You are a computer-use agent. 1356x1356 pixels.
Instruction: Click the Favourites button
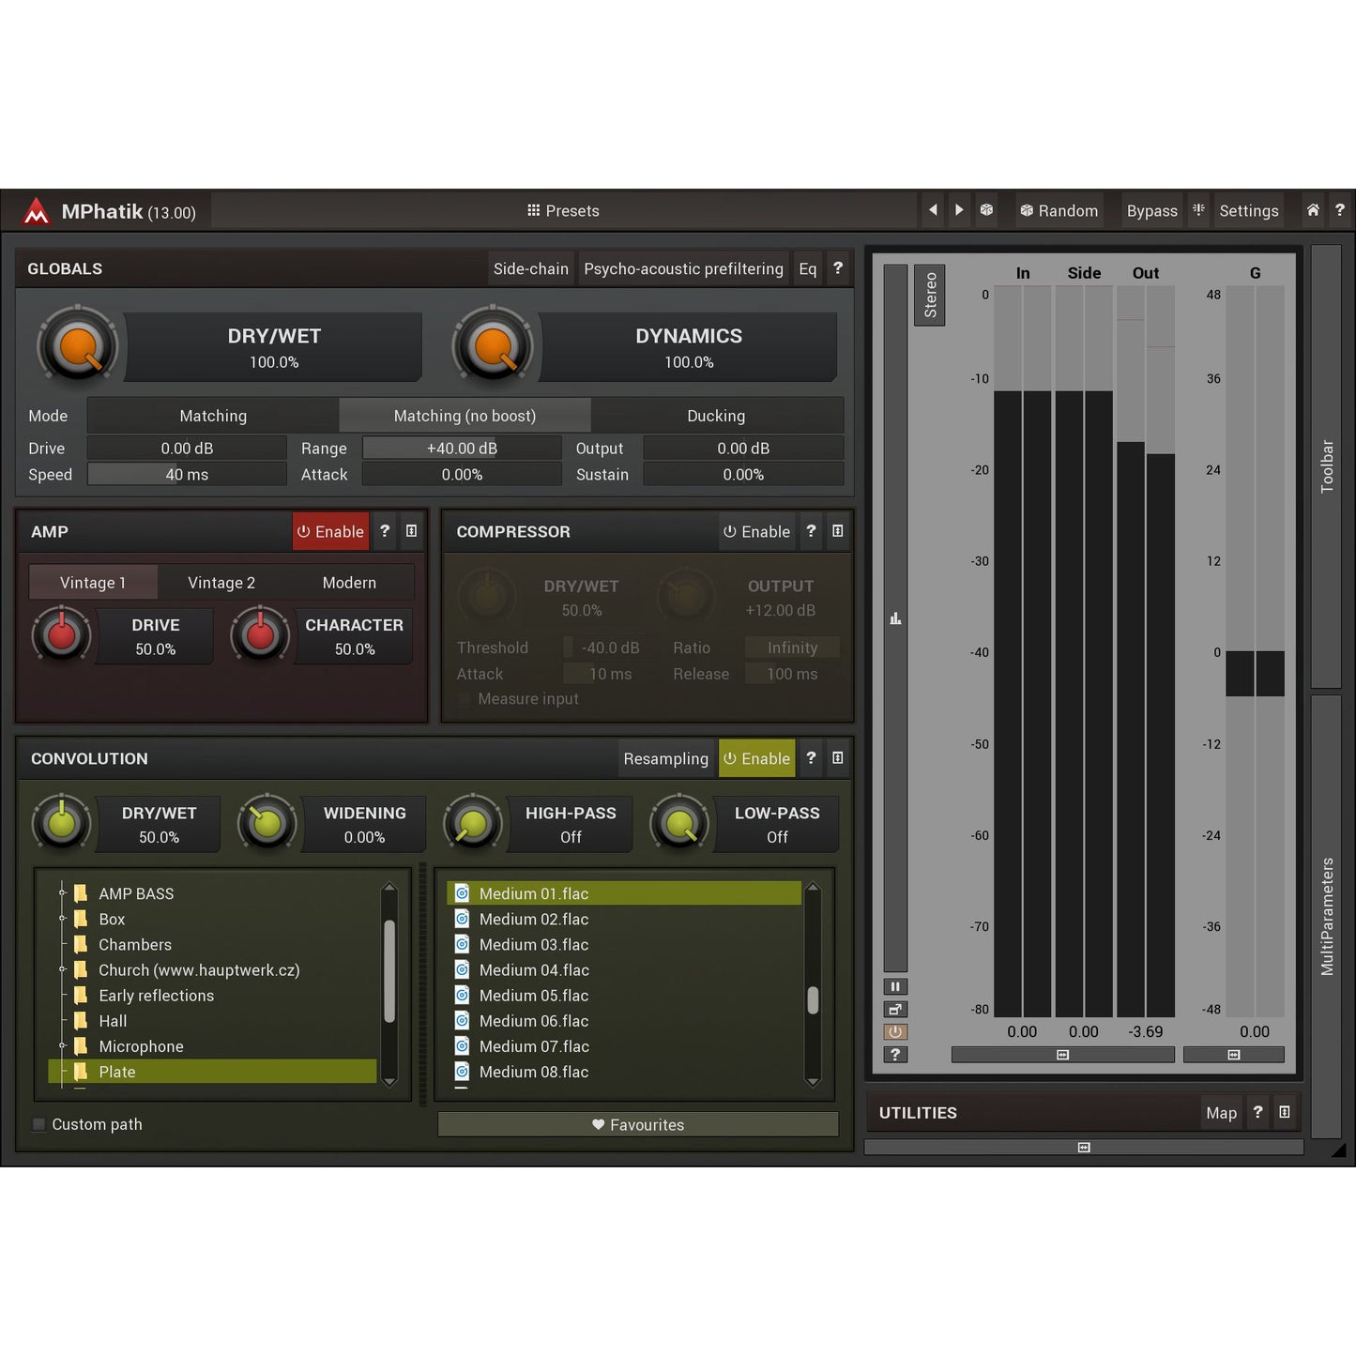click(x=638, y=1124)
